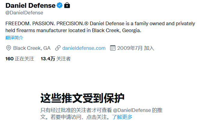This screenshot has width=203, height=126.
Task: Click the calendar join date icon
Action: pos(113,48)
